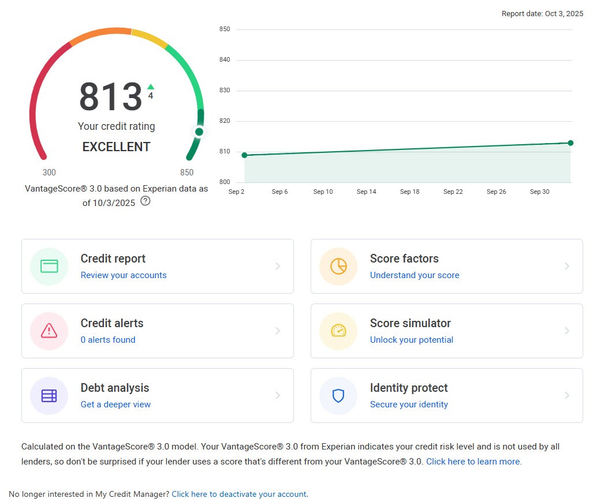This screenshot has height=502, width=593.
Task: Click 'Click here to deactivate your account'
Action: click(x=239, y=494)
